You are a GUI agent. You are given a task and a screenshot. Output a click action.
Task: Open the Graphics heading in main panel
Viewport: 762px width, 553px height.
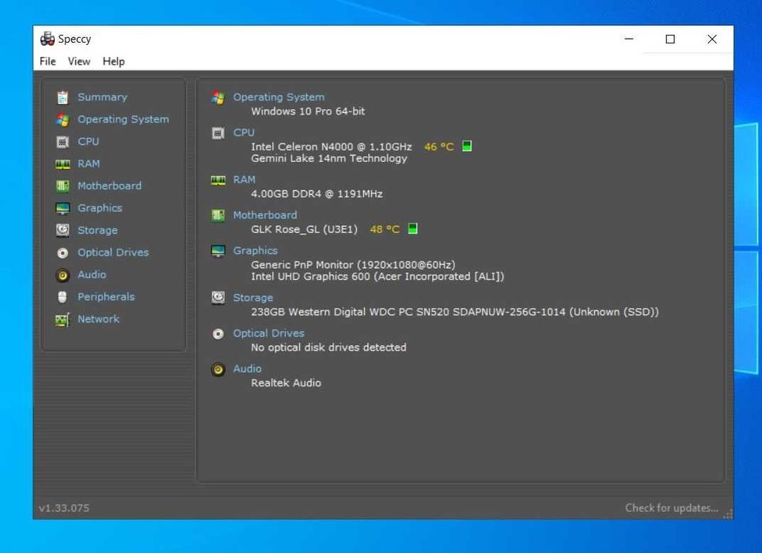pos(256,250)
